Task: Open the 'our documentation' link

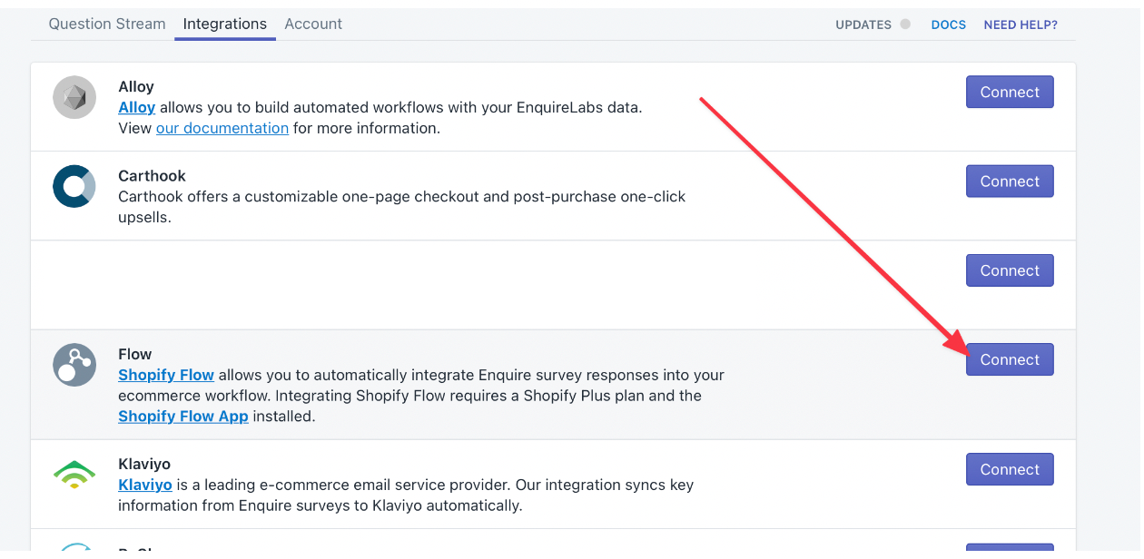Action: click(x=222, y=128)
